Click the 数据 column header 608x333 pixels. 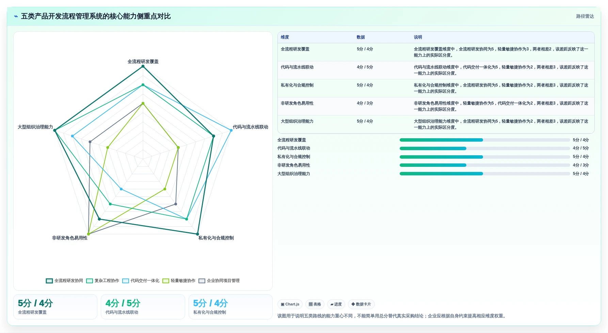[x=361, y=37]
